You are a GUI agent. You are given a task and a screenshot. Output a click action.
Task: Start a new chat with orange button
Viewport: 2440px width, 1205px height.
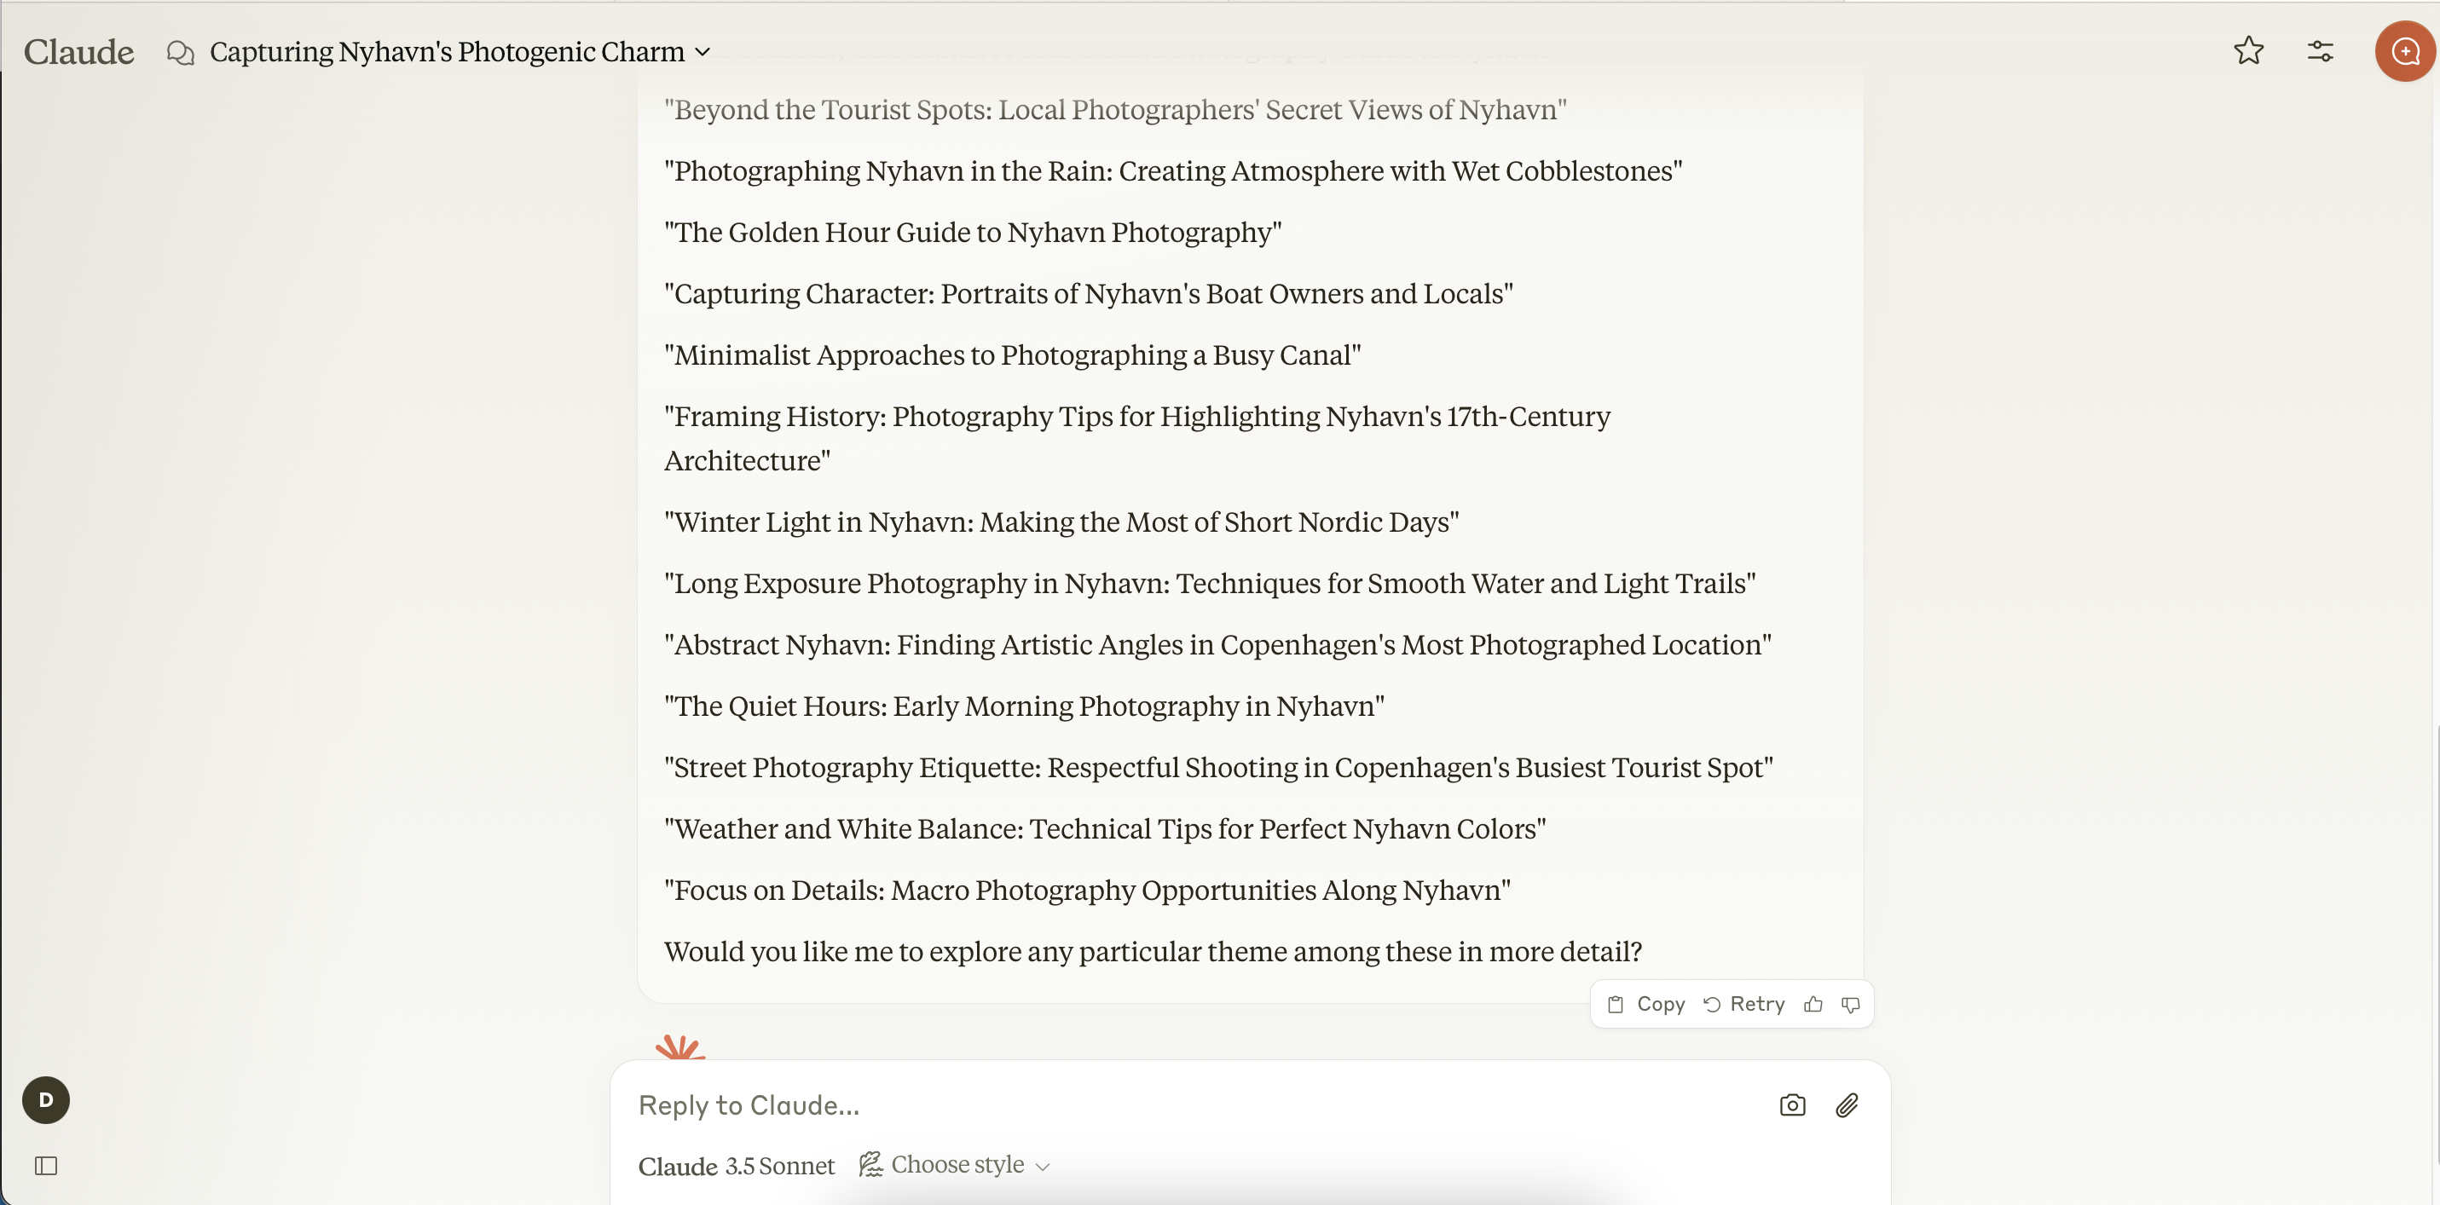coord(2404,51)
